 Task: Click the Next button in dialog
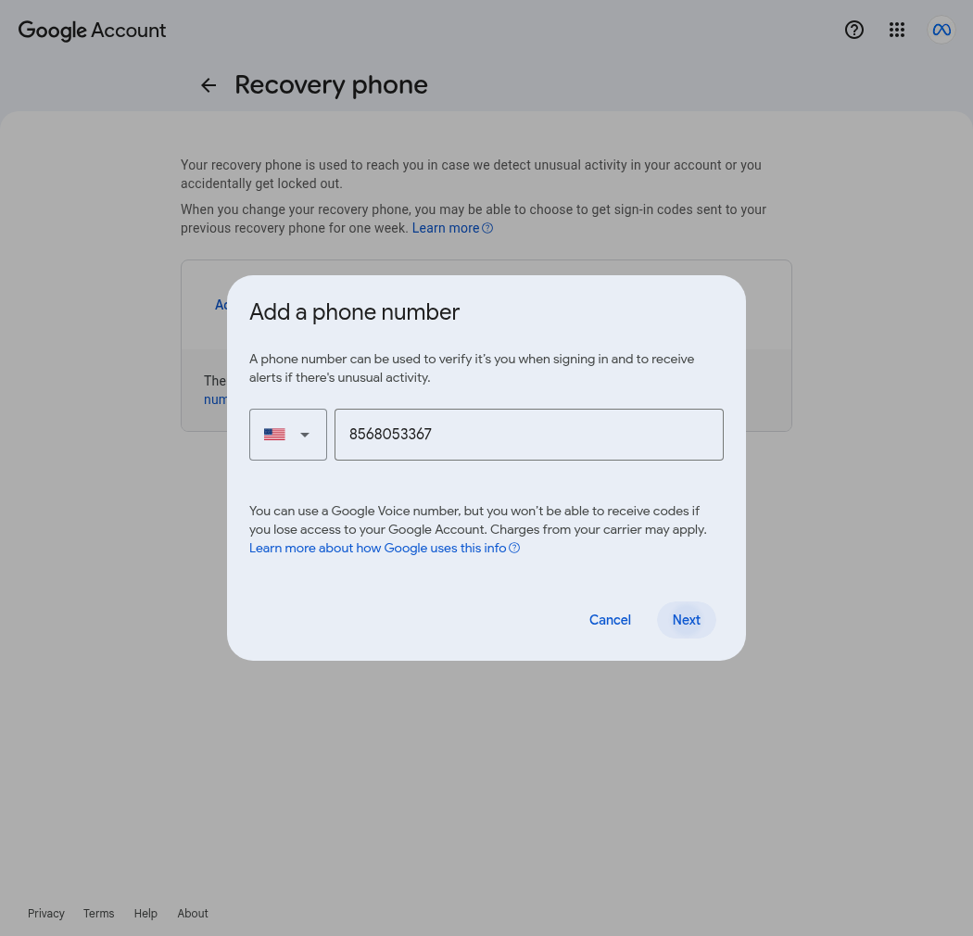[687, 620]
